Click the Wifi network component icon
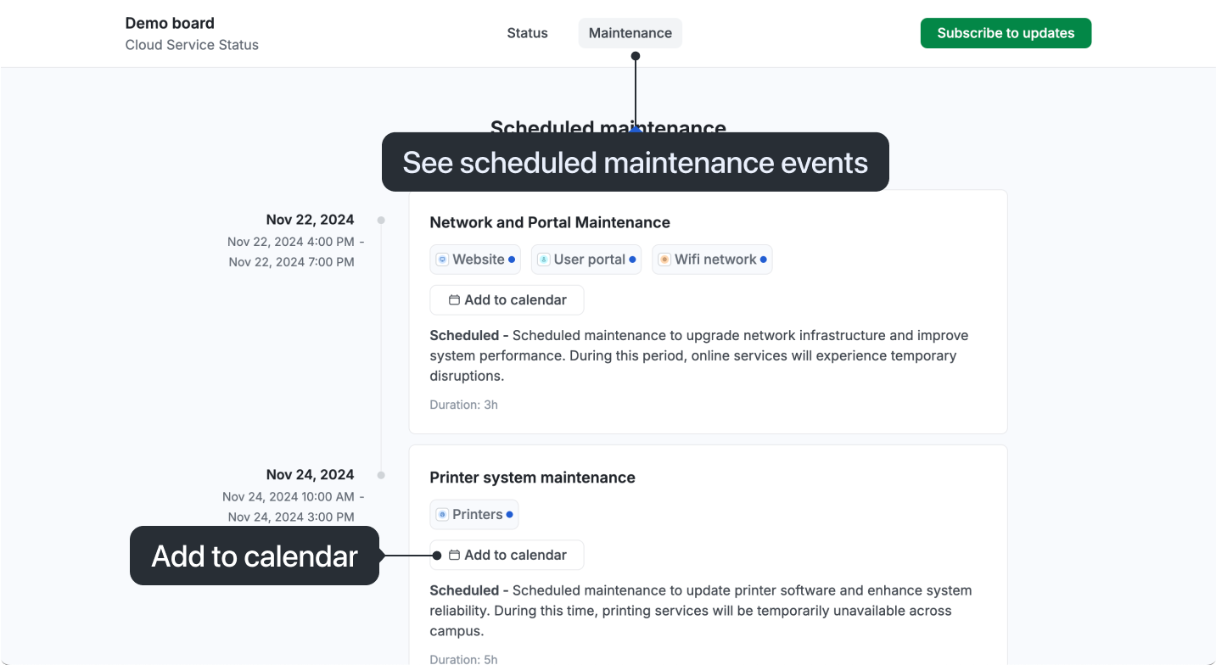Image resolution: width=1216 pixels, height=665 pixels. (664, 260)
